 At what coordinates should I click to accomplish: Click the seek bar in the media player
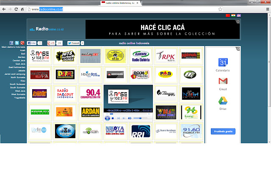pos(128,114)
